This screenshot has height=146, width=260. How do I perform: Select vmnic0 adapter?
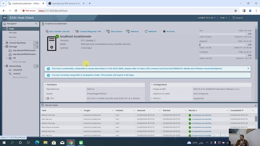tap(17, 74)
